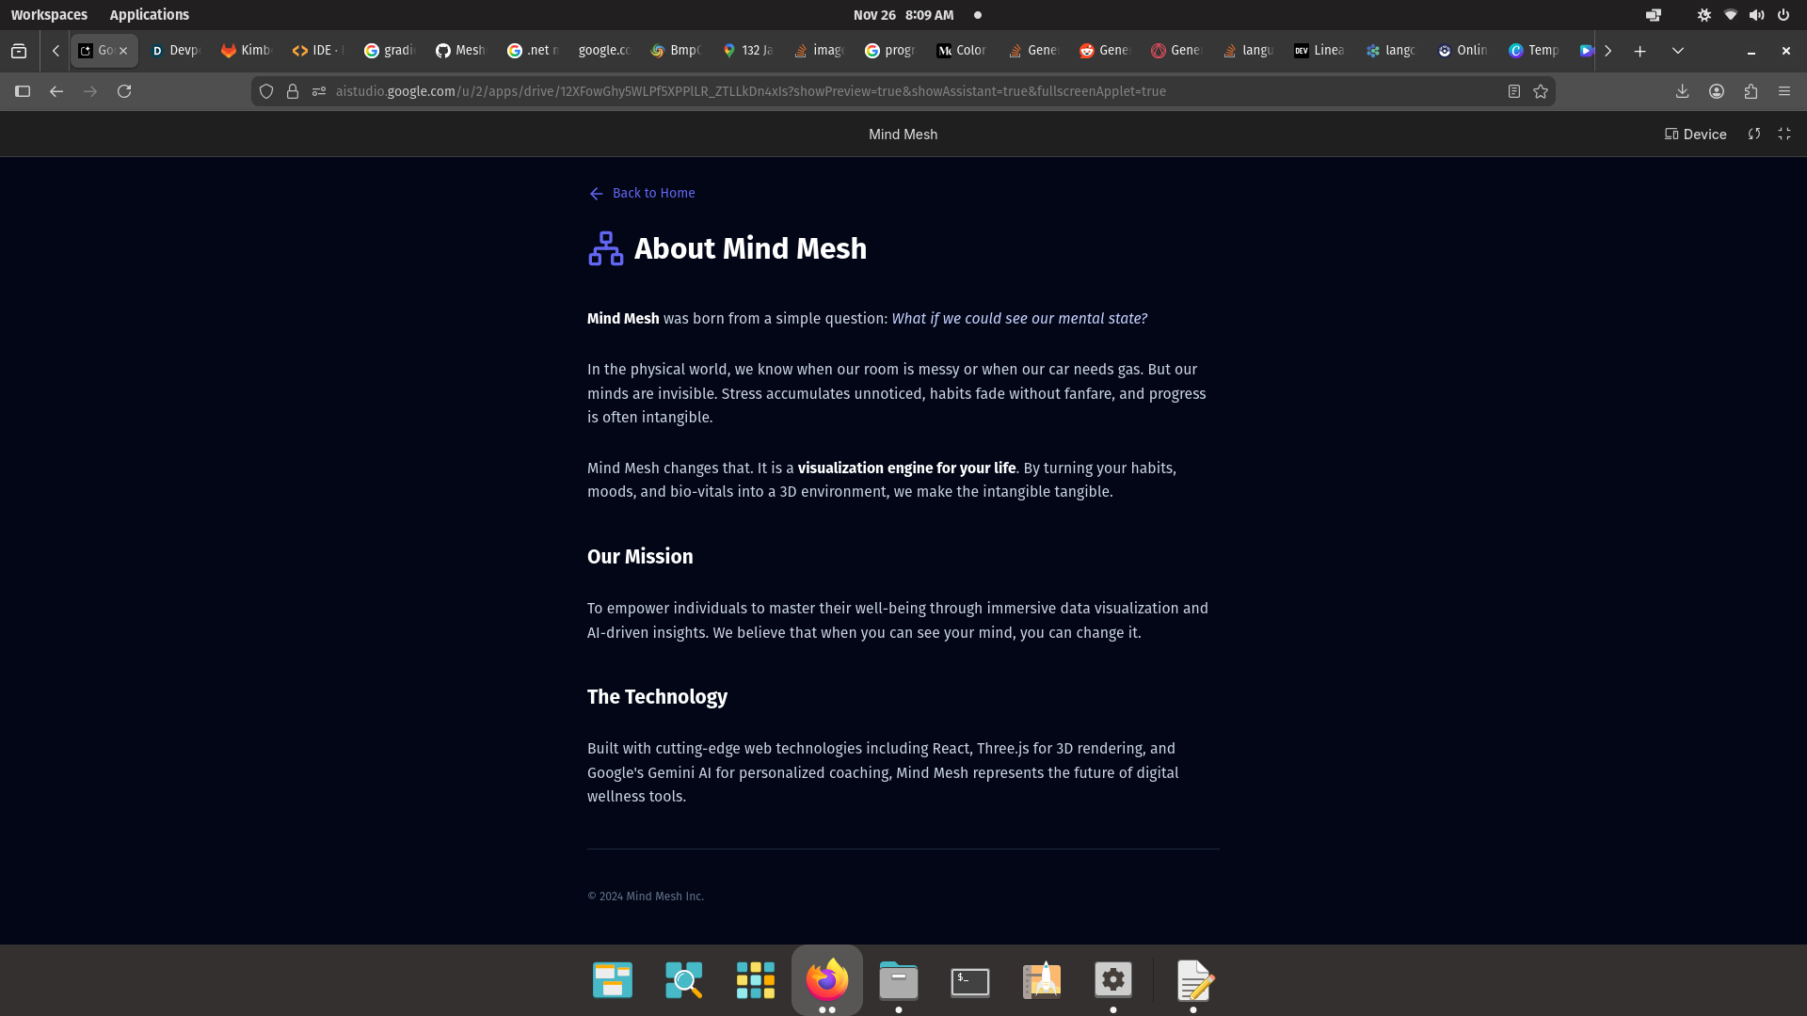Expand the list all tabs chevron
This screenshot has width=1807, height=1016.
[1678, 51]
